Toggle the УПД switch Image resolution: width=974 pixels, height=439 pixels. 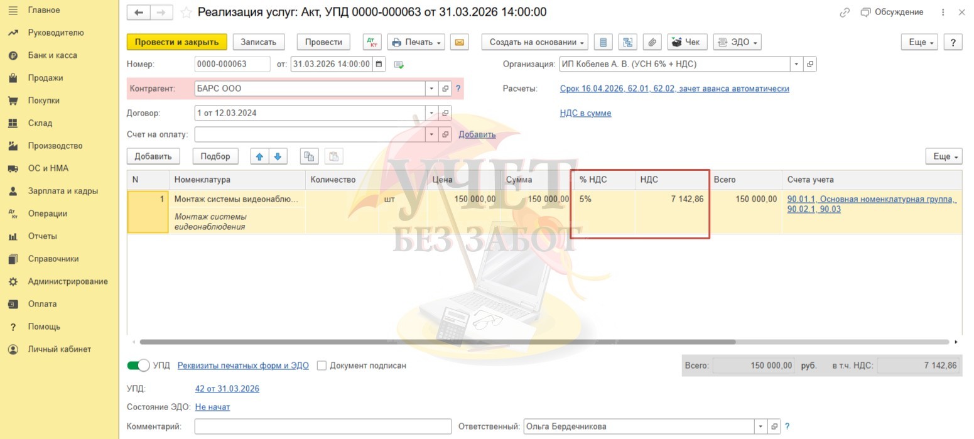click(138, 366)
